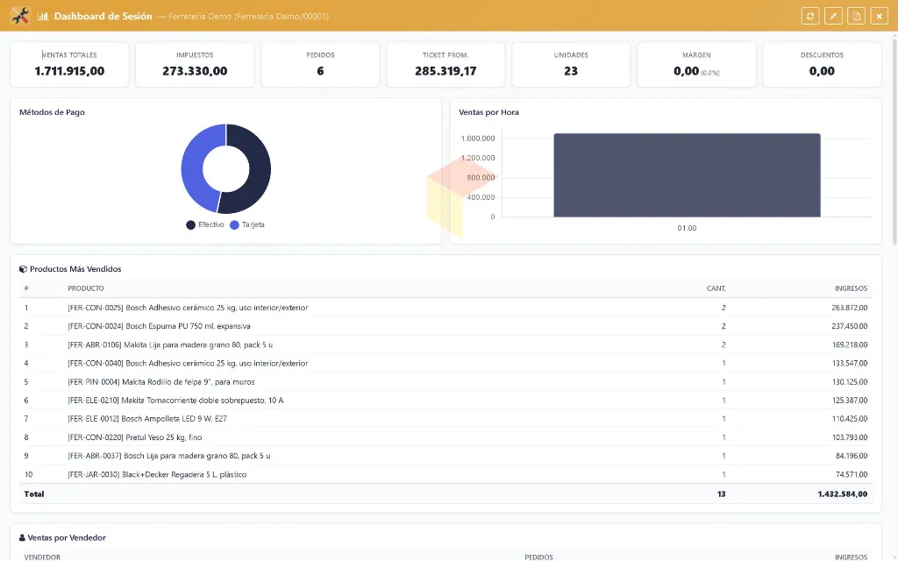The width and height of the screenshot is (898, 561).
Task: Click the Ventas por Hora chart title
Action: tap(488, 112)
